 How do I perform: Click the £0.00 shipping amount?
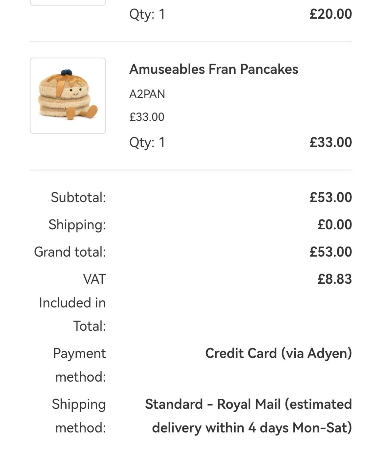click(335, 224)
